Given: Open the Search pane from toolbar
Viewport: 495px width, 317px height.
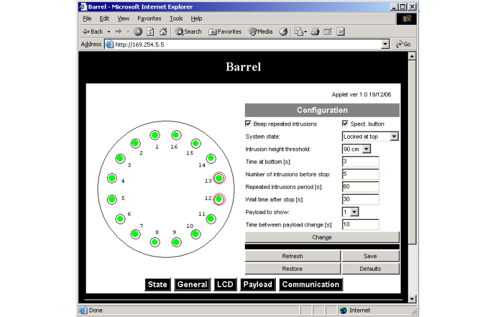Looking at the screenshot, I should click(x=188, y=32).
